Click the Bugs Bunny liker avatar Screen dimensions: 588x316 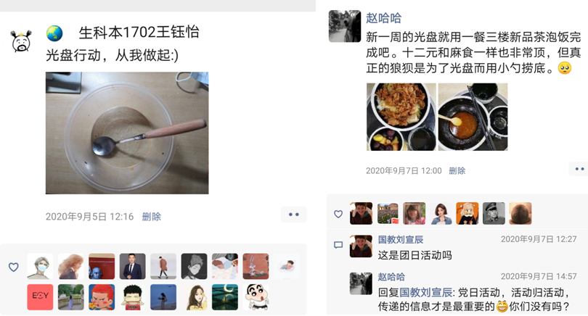tap(256, 266)
